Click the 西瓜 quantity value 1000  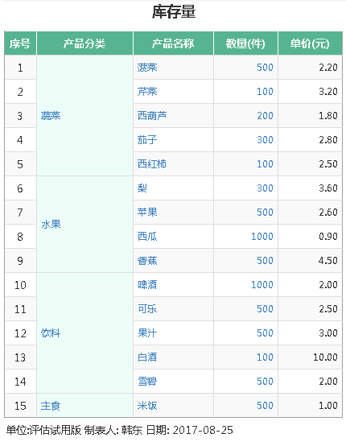pos(262,236)
